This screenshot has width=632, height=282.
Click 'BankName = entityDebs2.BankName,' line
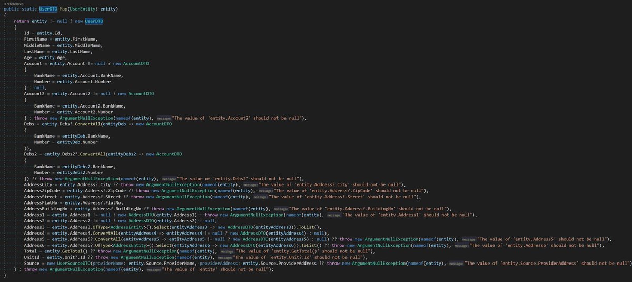pos(76,168)
